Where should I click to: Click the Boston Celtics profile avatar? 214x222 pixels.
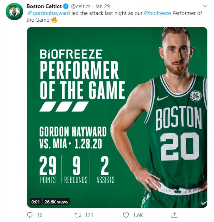pyautogui.click(x=14, y=12)
